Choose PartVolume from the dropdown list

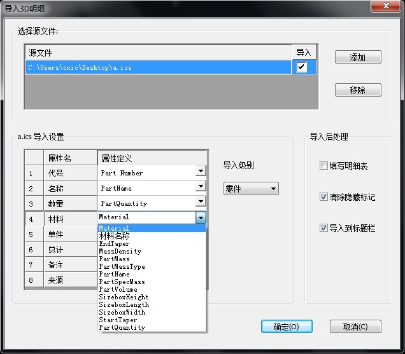pyautogui.click(x=152, y=289)
